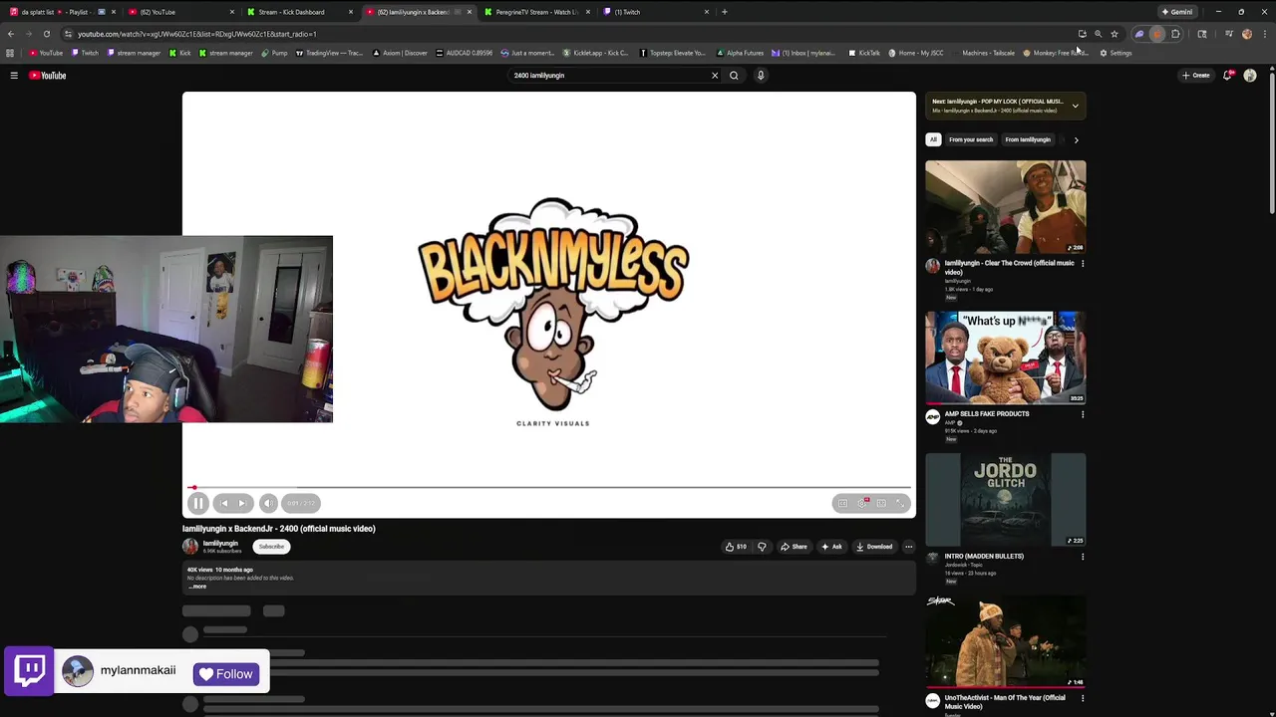Open the Settings bookmark gear
The width and height of the screenshot is (1276, 717).
[x=1116, y=53]
